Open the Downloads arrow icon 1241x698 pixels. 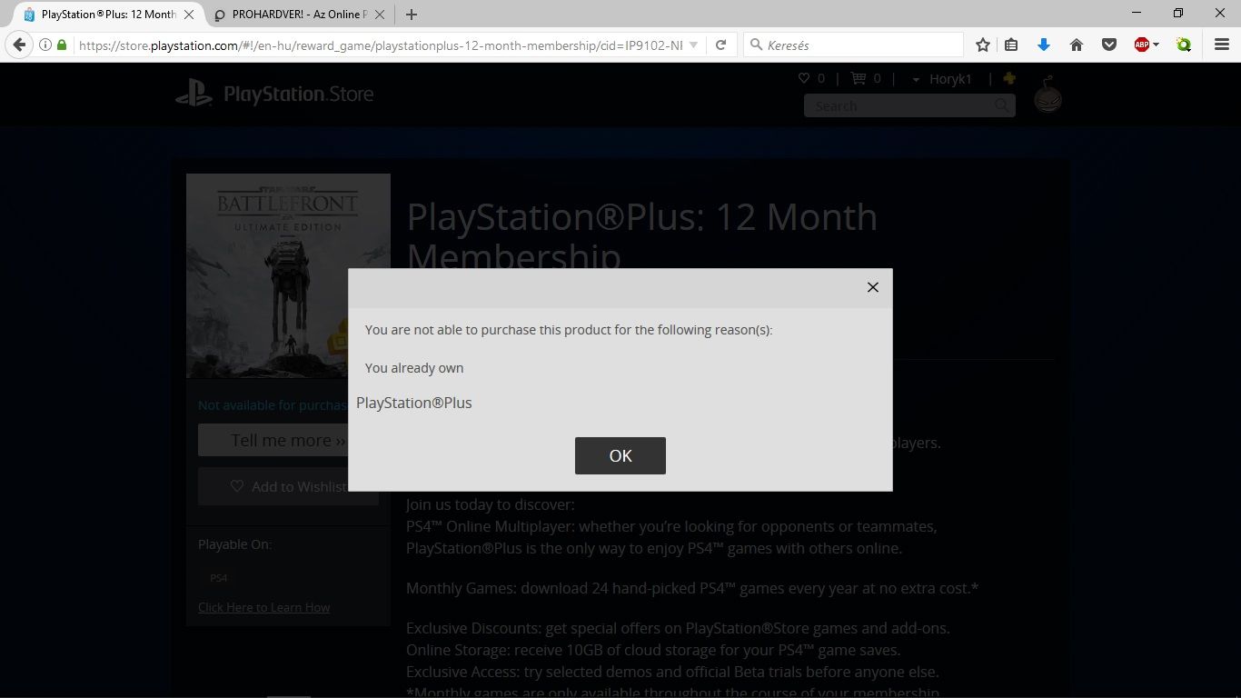1044,45
